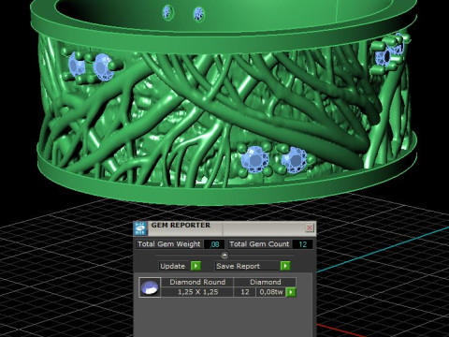Click the Save Report button

coord(248,266)
